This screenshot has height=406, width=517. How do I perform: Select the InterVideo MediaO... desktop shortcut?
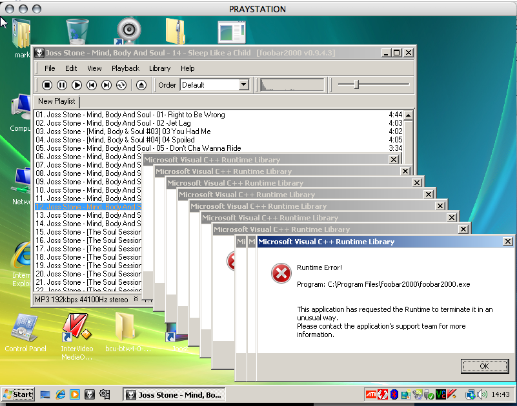tap(77, 336)
